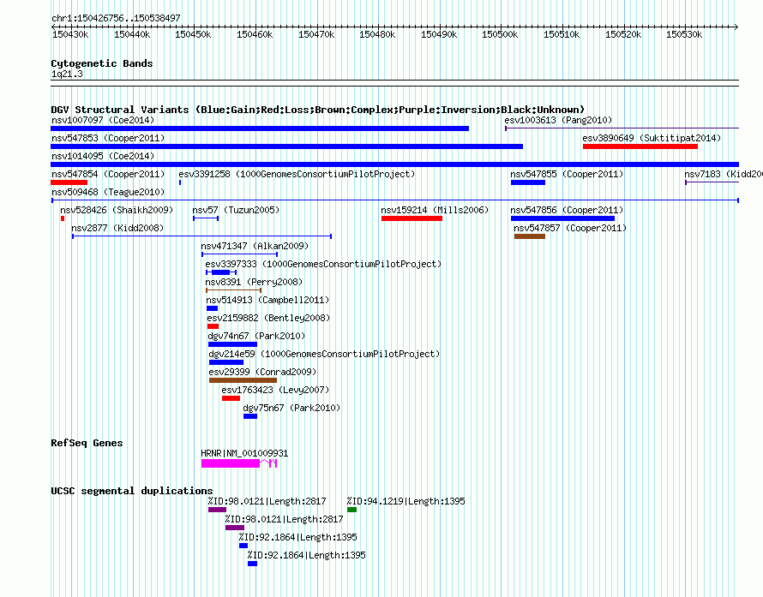Select the nsv159214 (Mills2006) red bar
This screenshot has width=763, height=597.
click(412, 218)
